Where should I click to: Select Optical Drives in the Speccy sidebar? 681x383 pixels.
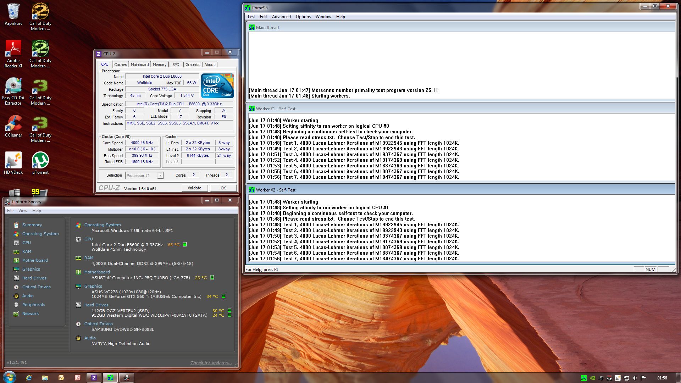point(37,287)
